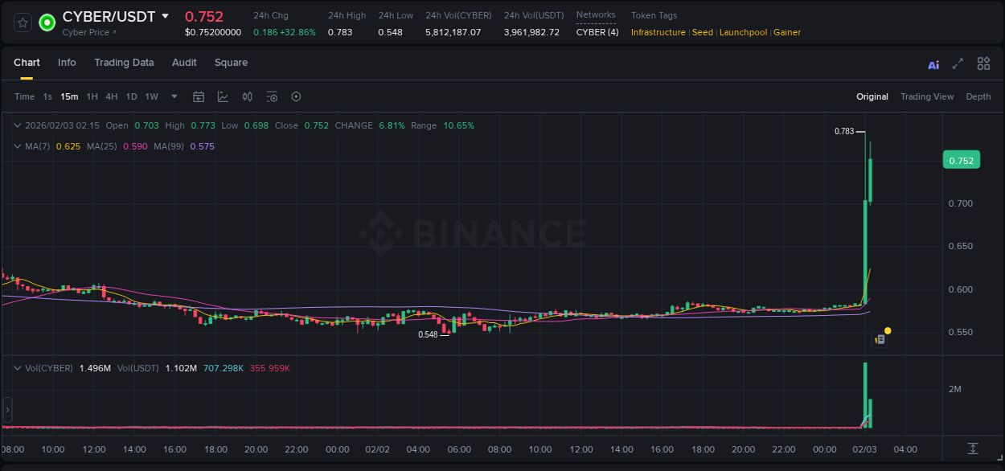Collapse the MA indicator row

[18, 145]
